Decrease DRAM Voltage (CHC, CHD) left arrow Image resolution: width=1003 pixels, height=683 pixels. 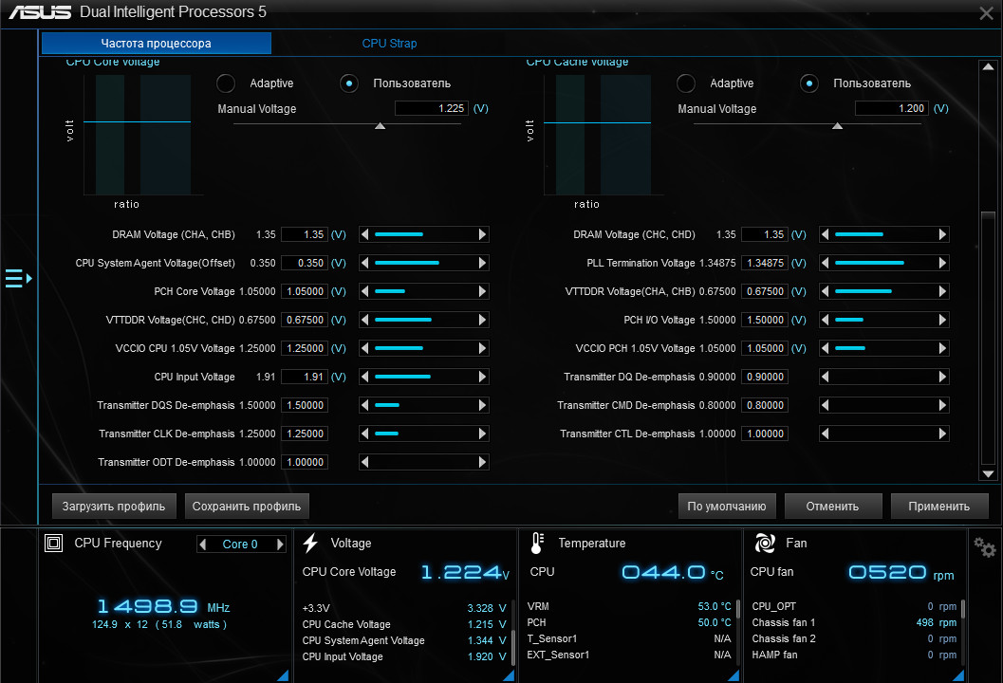click(826, 234)
